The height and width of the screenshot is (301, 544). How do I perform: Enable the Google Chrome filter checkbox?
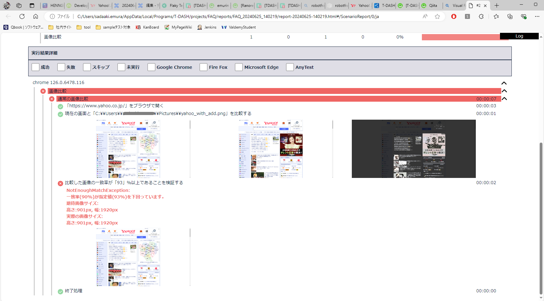[x=151, y=67]
